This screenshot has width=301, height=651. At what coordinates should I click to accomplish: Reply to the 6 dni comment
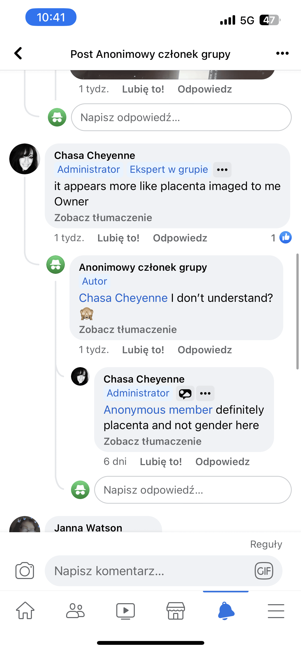[x=223, y=462]
